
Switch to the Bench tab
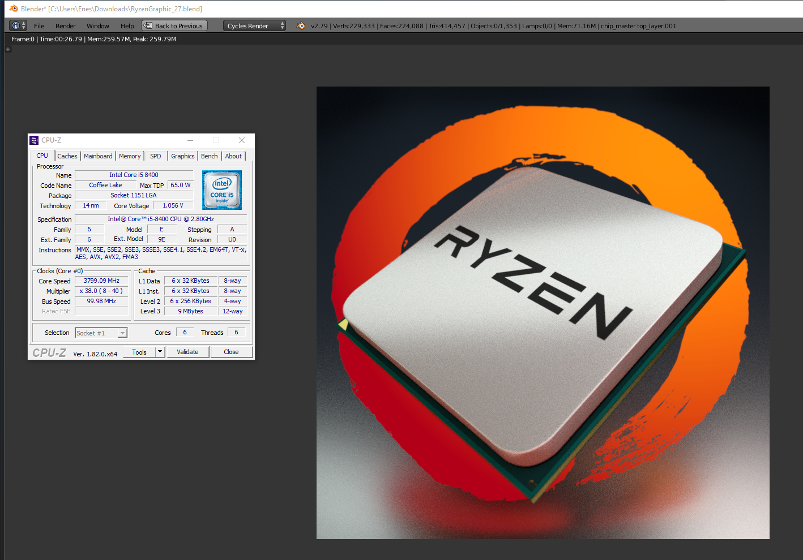[210, 156]
